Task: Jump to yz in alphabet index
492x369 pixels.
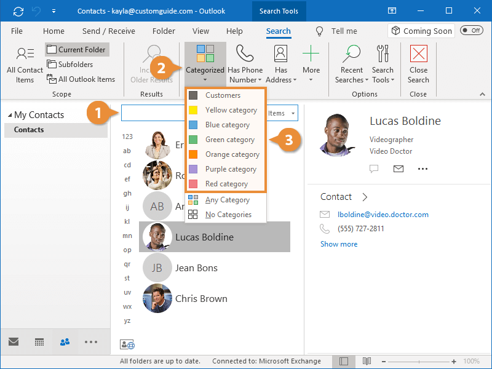Action: (x=127, y=320)
